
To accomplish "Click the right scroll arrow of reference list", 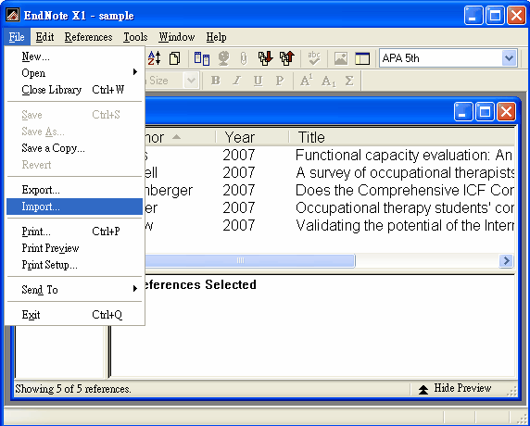I will [506, 260].
